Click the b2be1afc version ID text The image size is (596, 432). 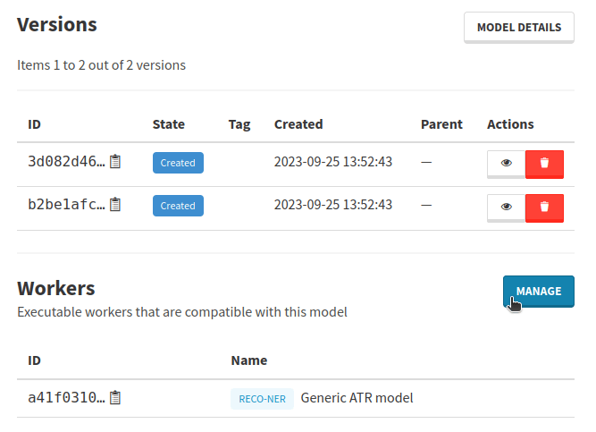pos(66,205)
